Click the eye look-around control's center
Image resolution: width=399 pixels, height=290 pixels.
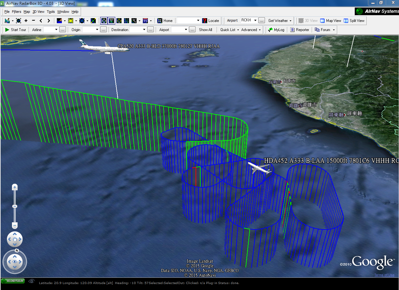(x=14, y=261)
